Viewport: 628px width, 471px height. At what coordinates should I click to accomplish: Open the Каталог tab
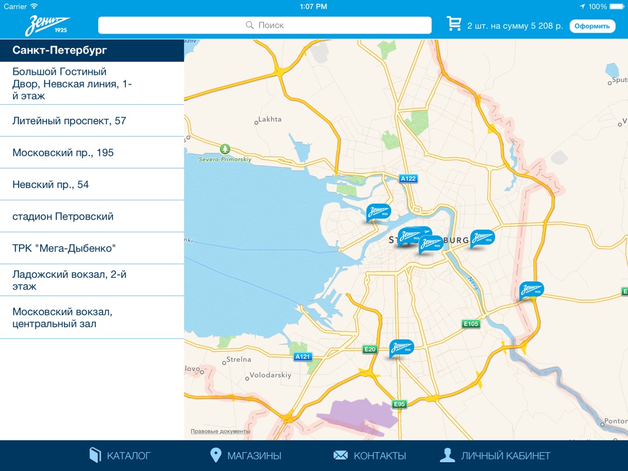pyautogui.click(x=119, y=455)
